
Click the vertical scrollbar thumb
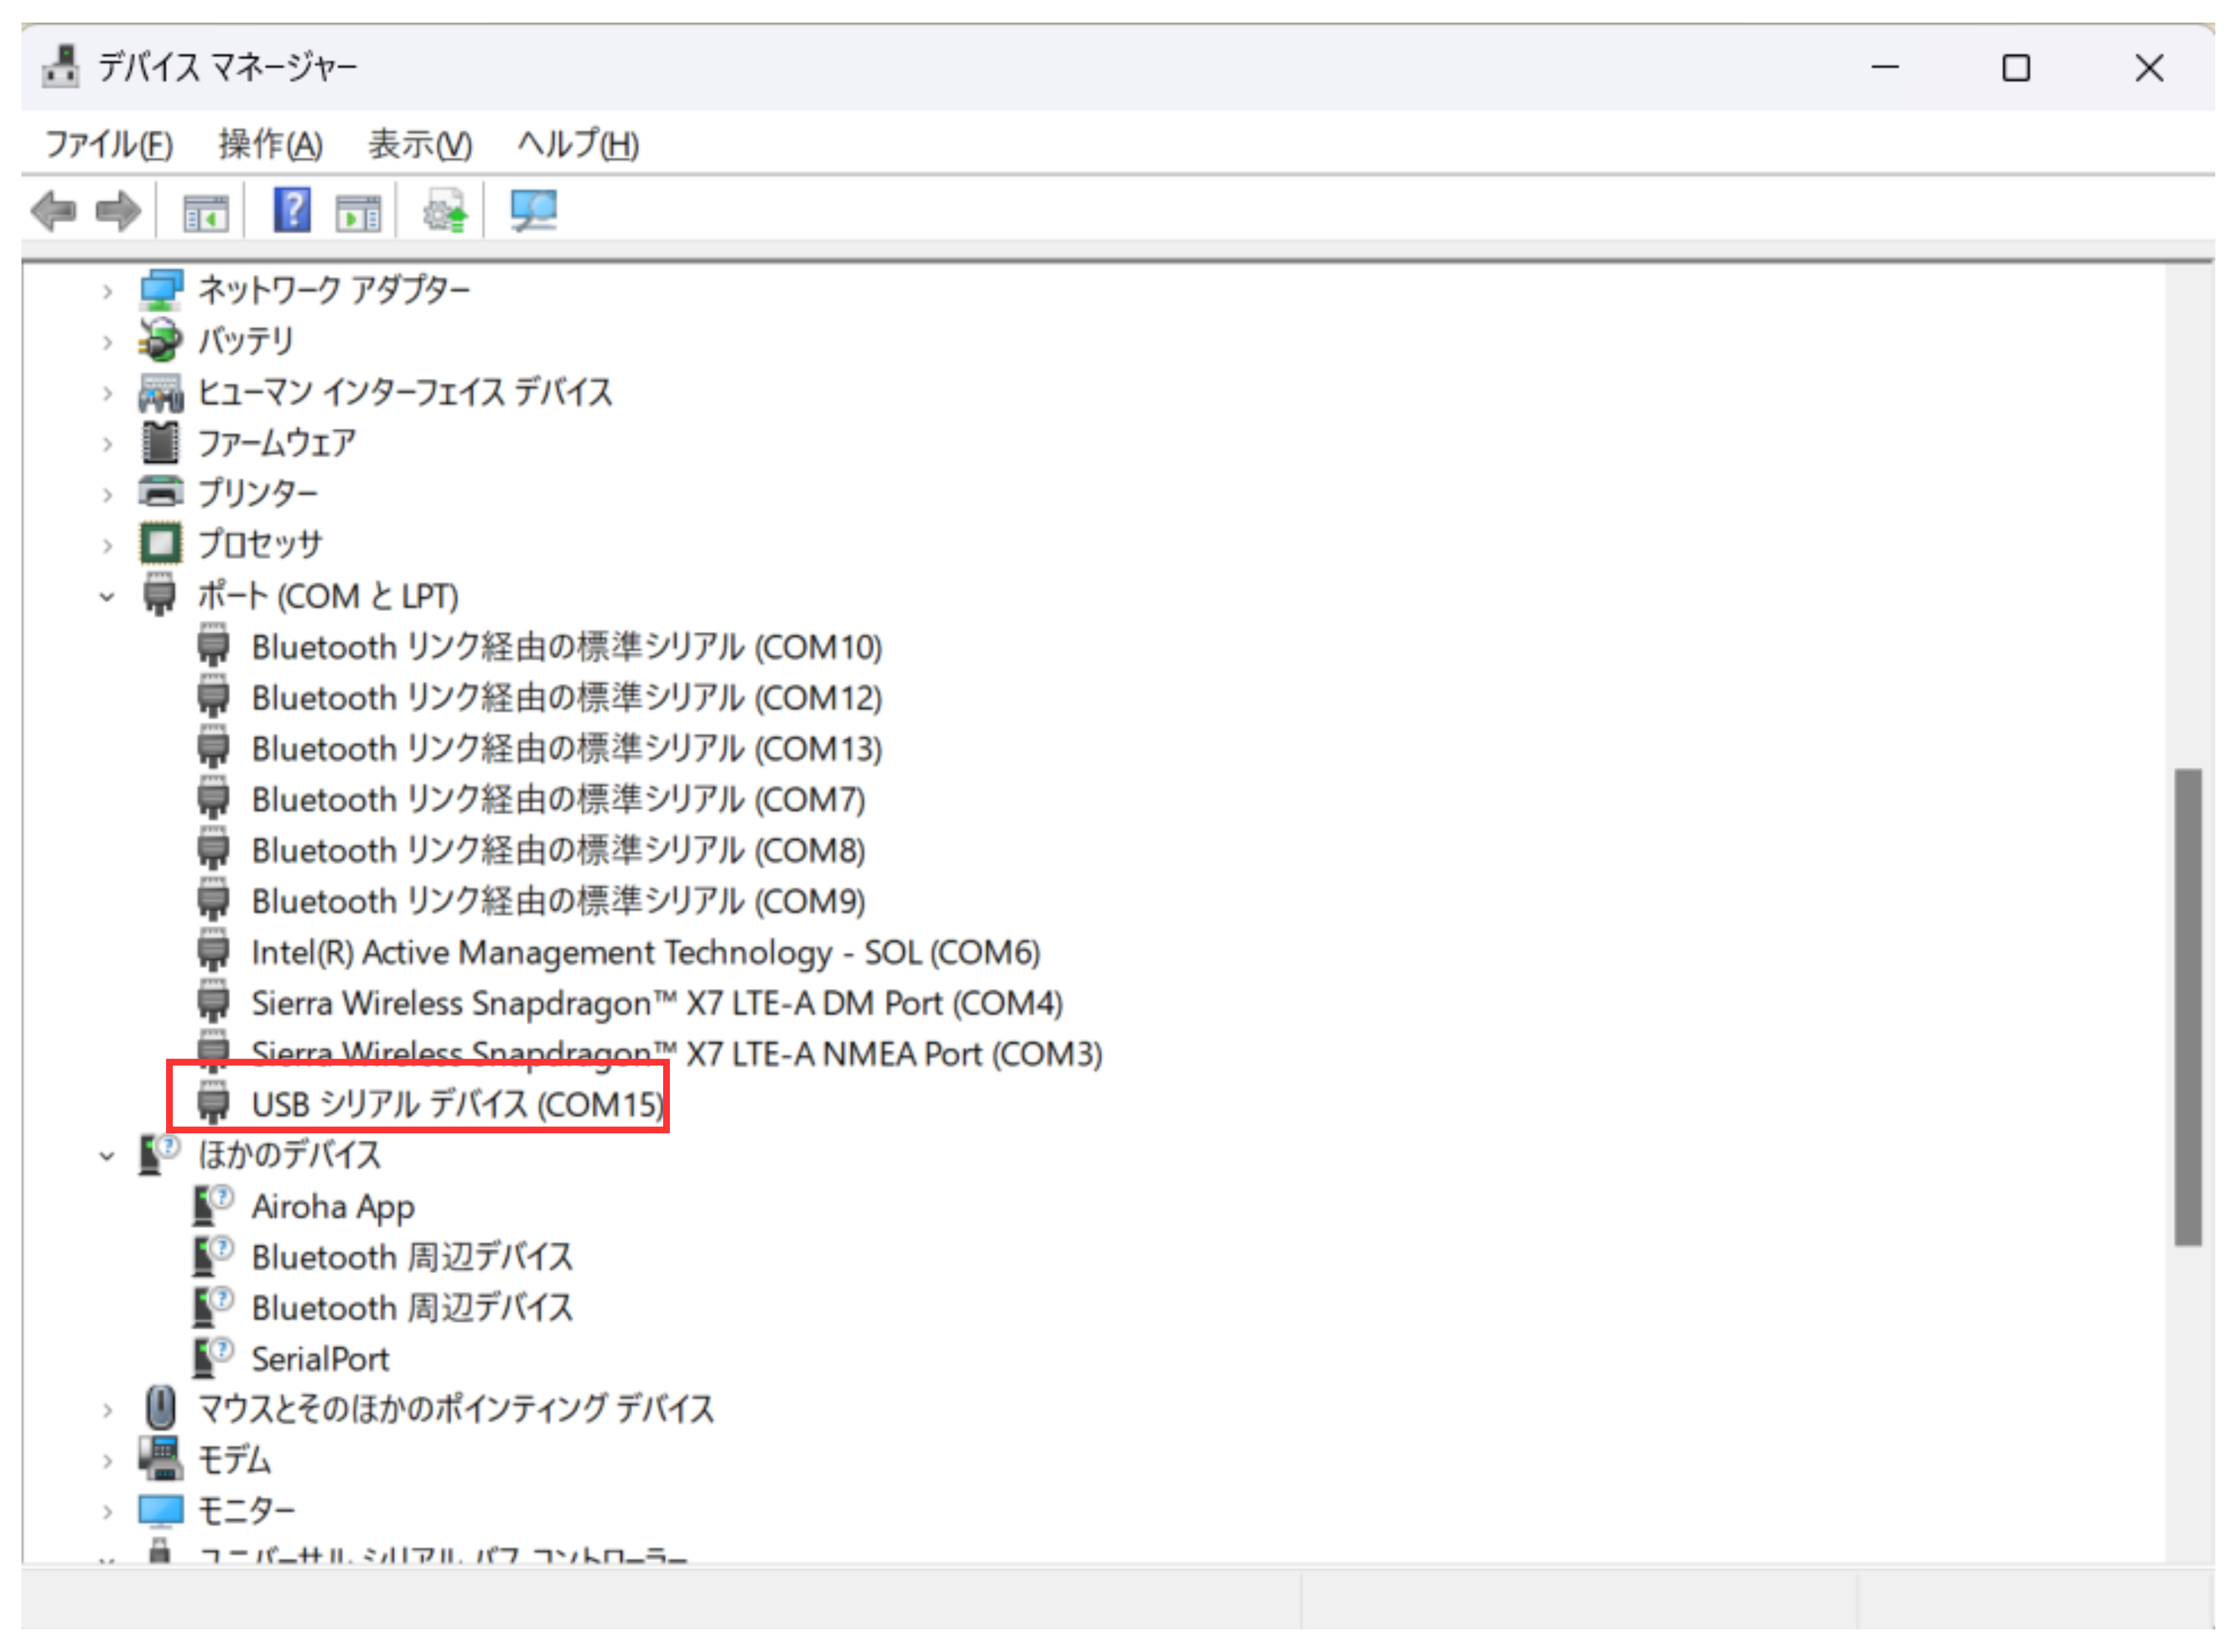pos(2187,1006)
